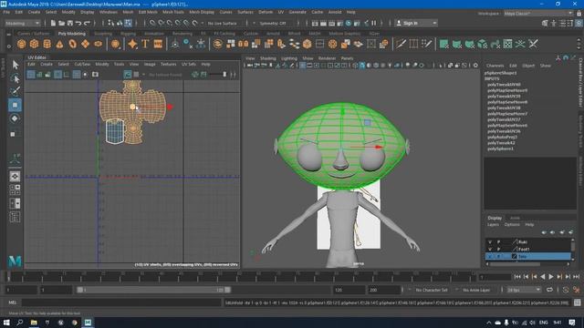The image size is (584, 328).
Task: Open Layers menu in Layer Editor
Action: click(x=493, y=225)
